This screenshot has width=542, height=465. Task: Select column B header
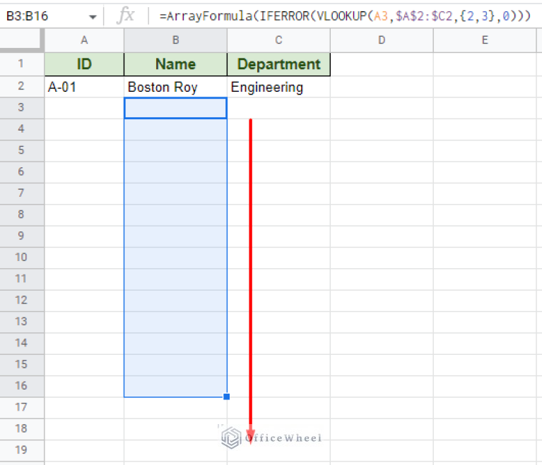tap(175, 40)
